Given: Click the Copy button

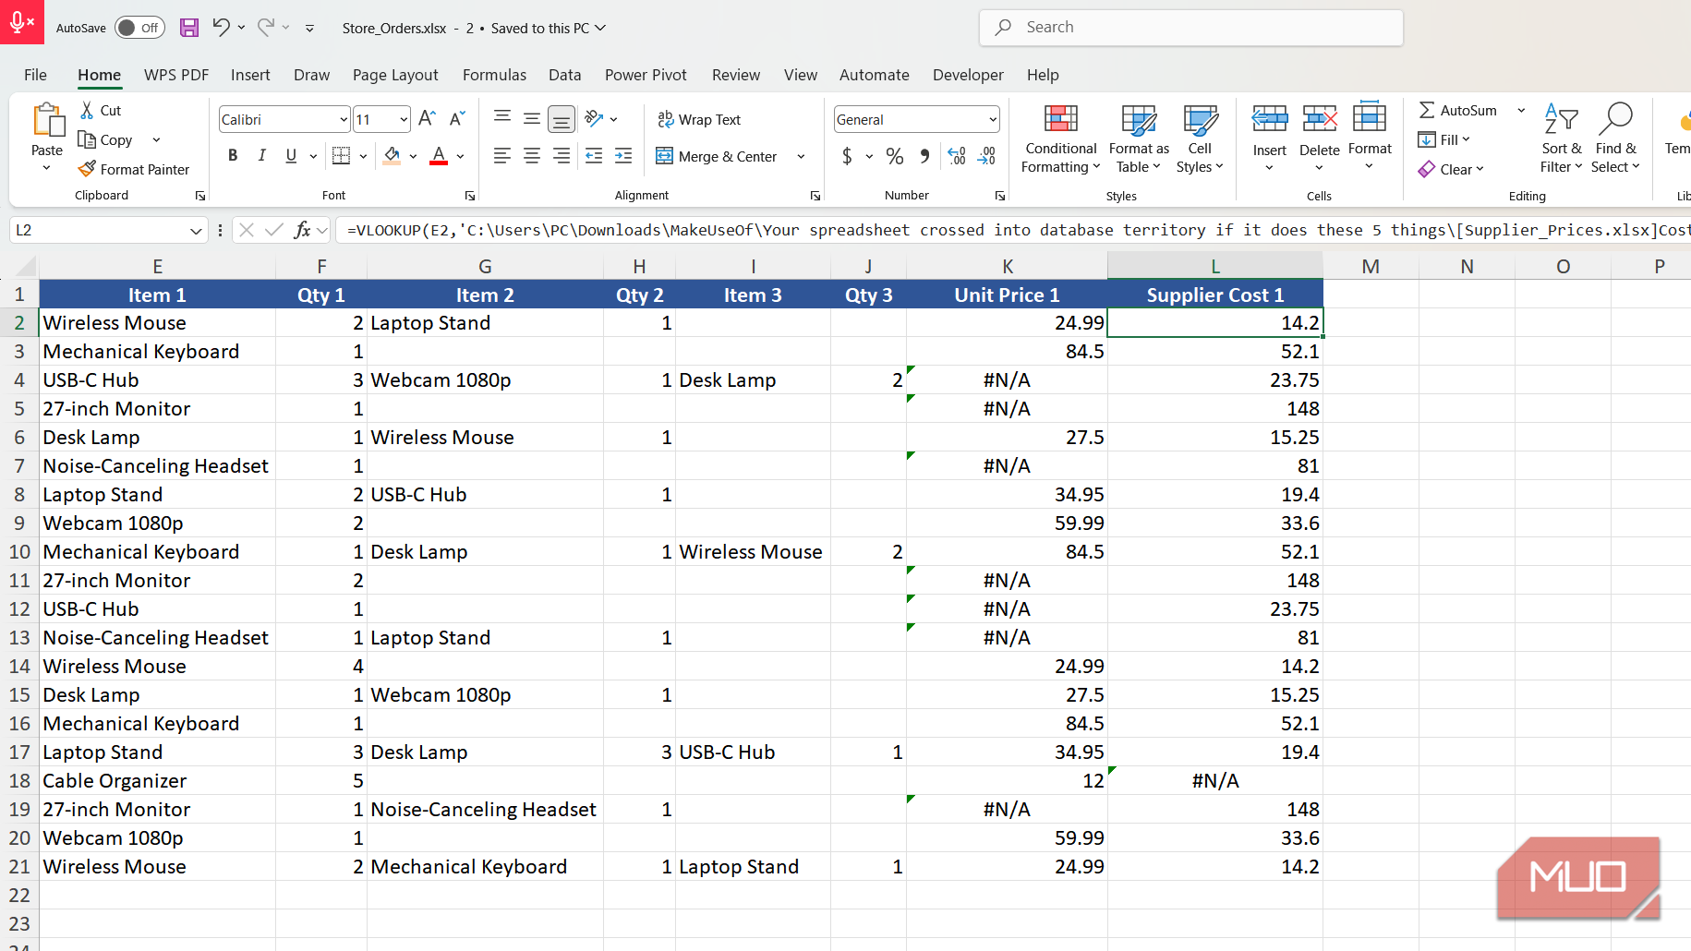Looking at the screenshot, I should [x=106, y=139].
